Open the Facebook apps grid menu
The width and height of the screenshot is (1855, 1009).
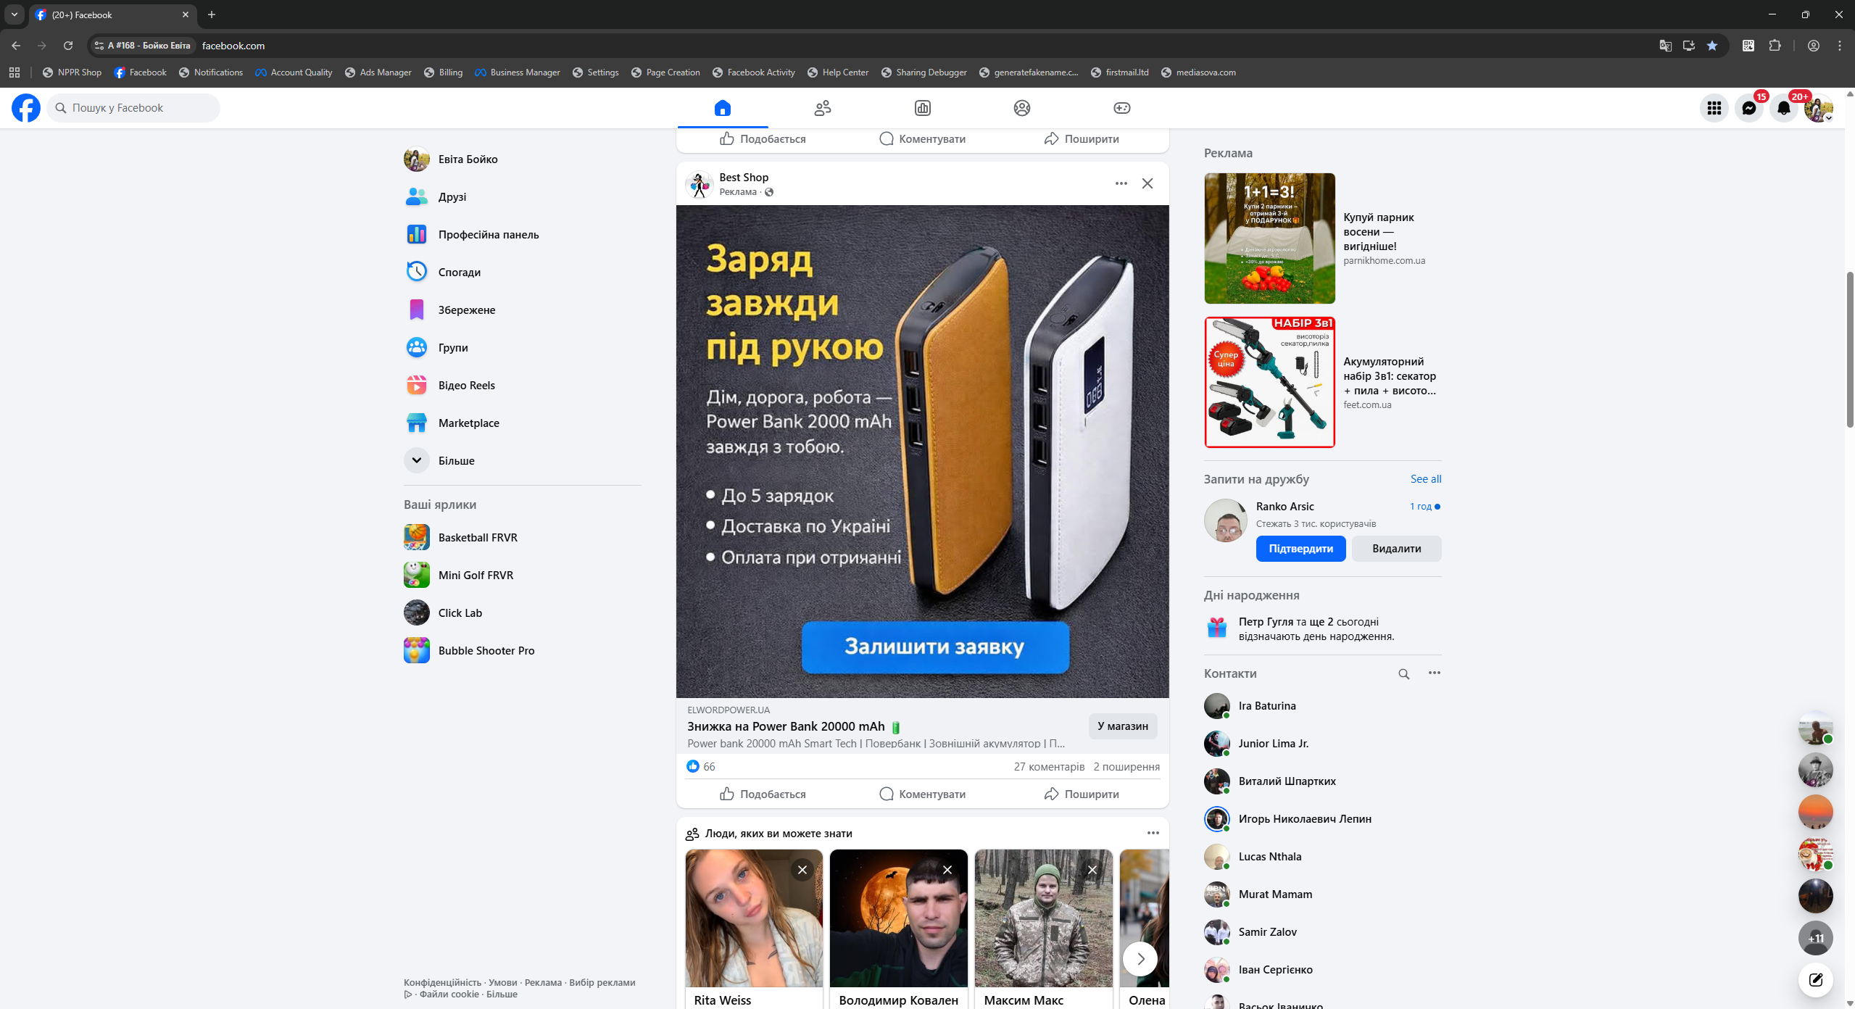click(1714, 108)
